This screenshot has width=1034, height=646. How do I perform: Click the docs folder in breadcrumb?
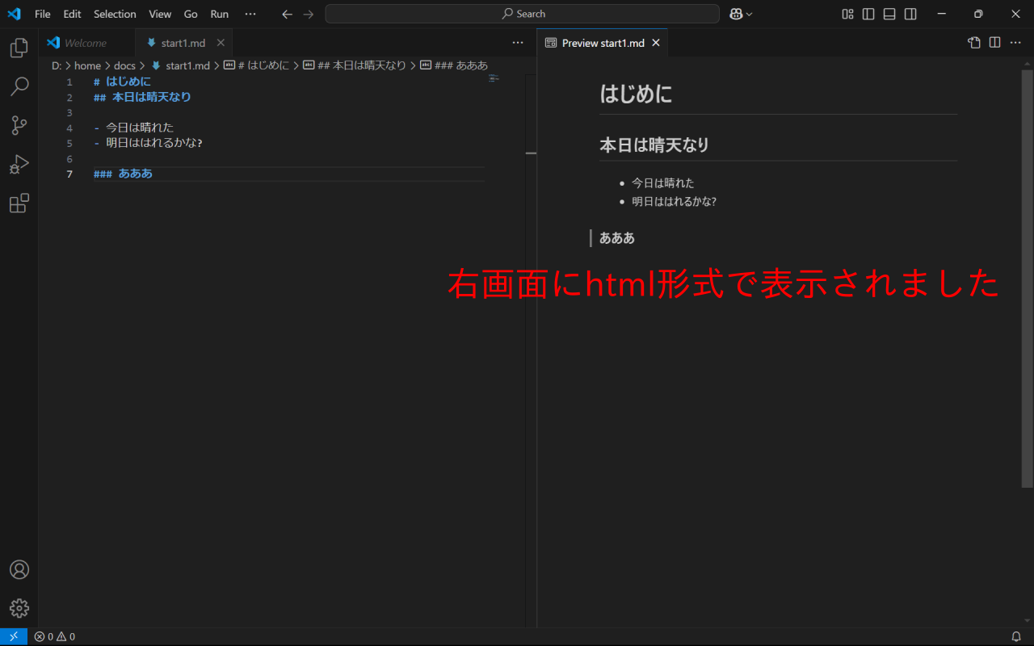(124, 65)
